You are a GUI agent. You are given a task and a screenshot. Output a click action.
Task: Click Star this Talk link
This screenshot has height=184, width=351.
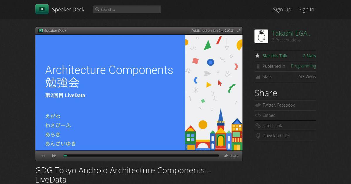coord(275,56)
